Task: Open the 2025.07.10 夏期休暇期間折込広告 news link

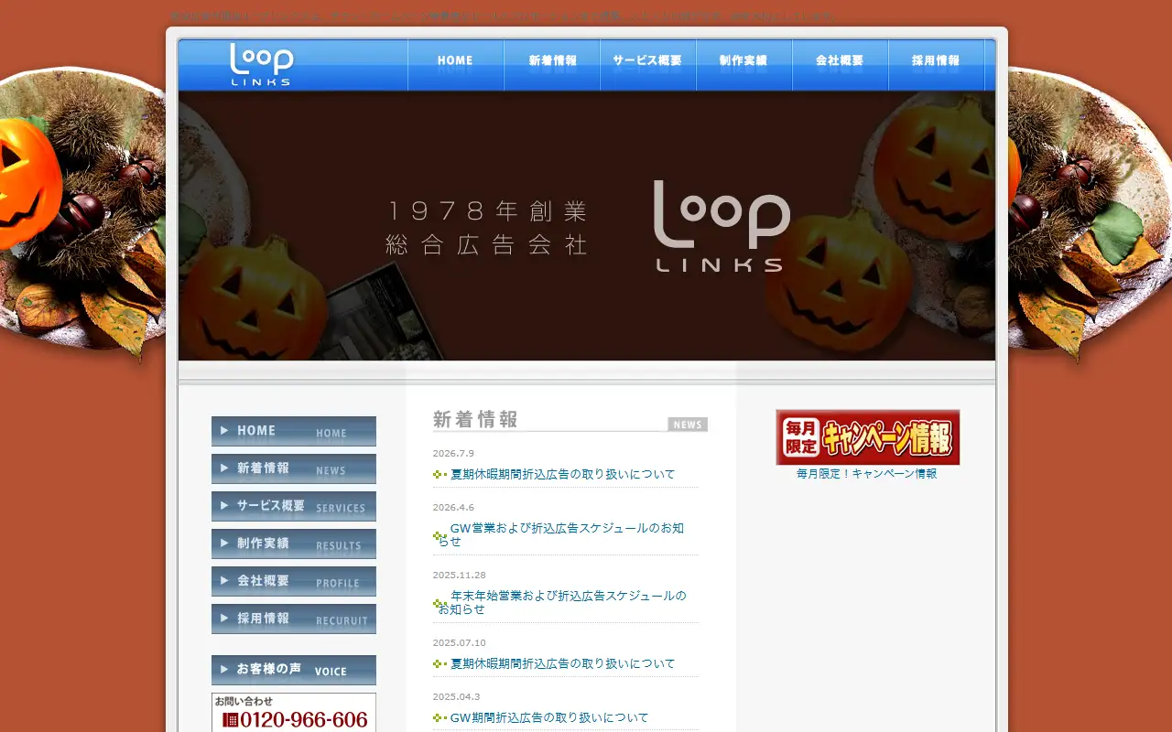Action: (562, 663)
